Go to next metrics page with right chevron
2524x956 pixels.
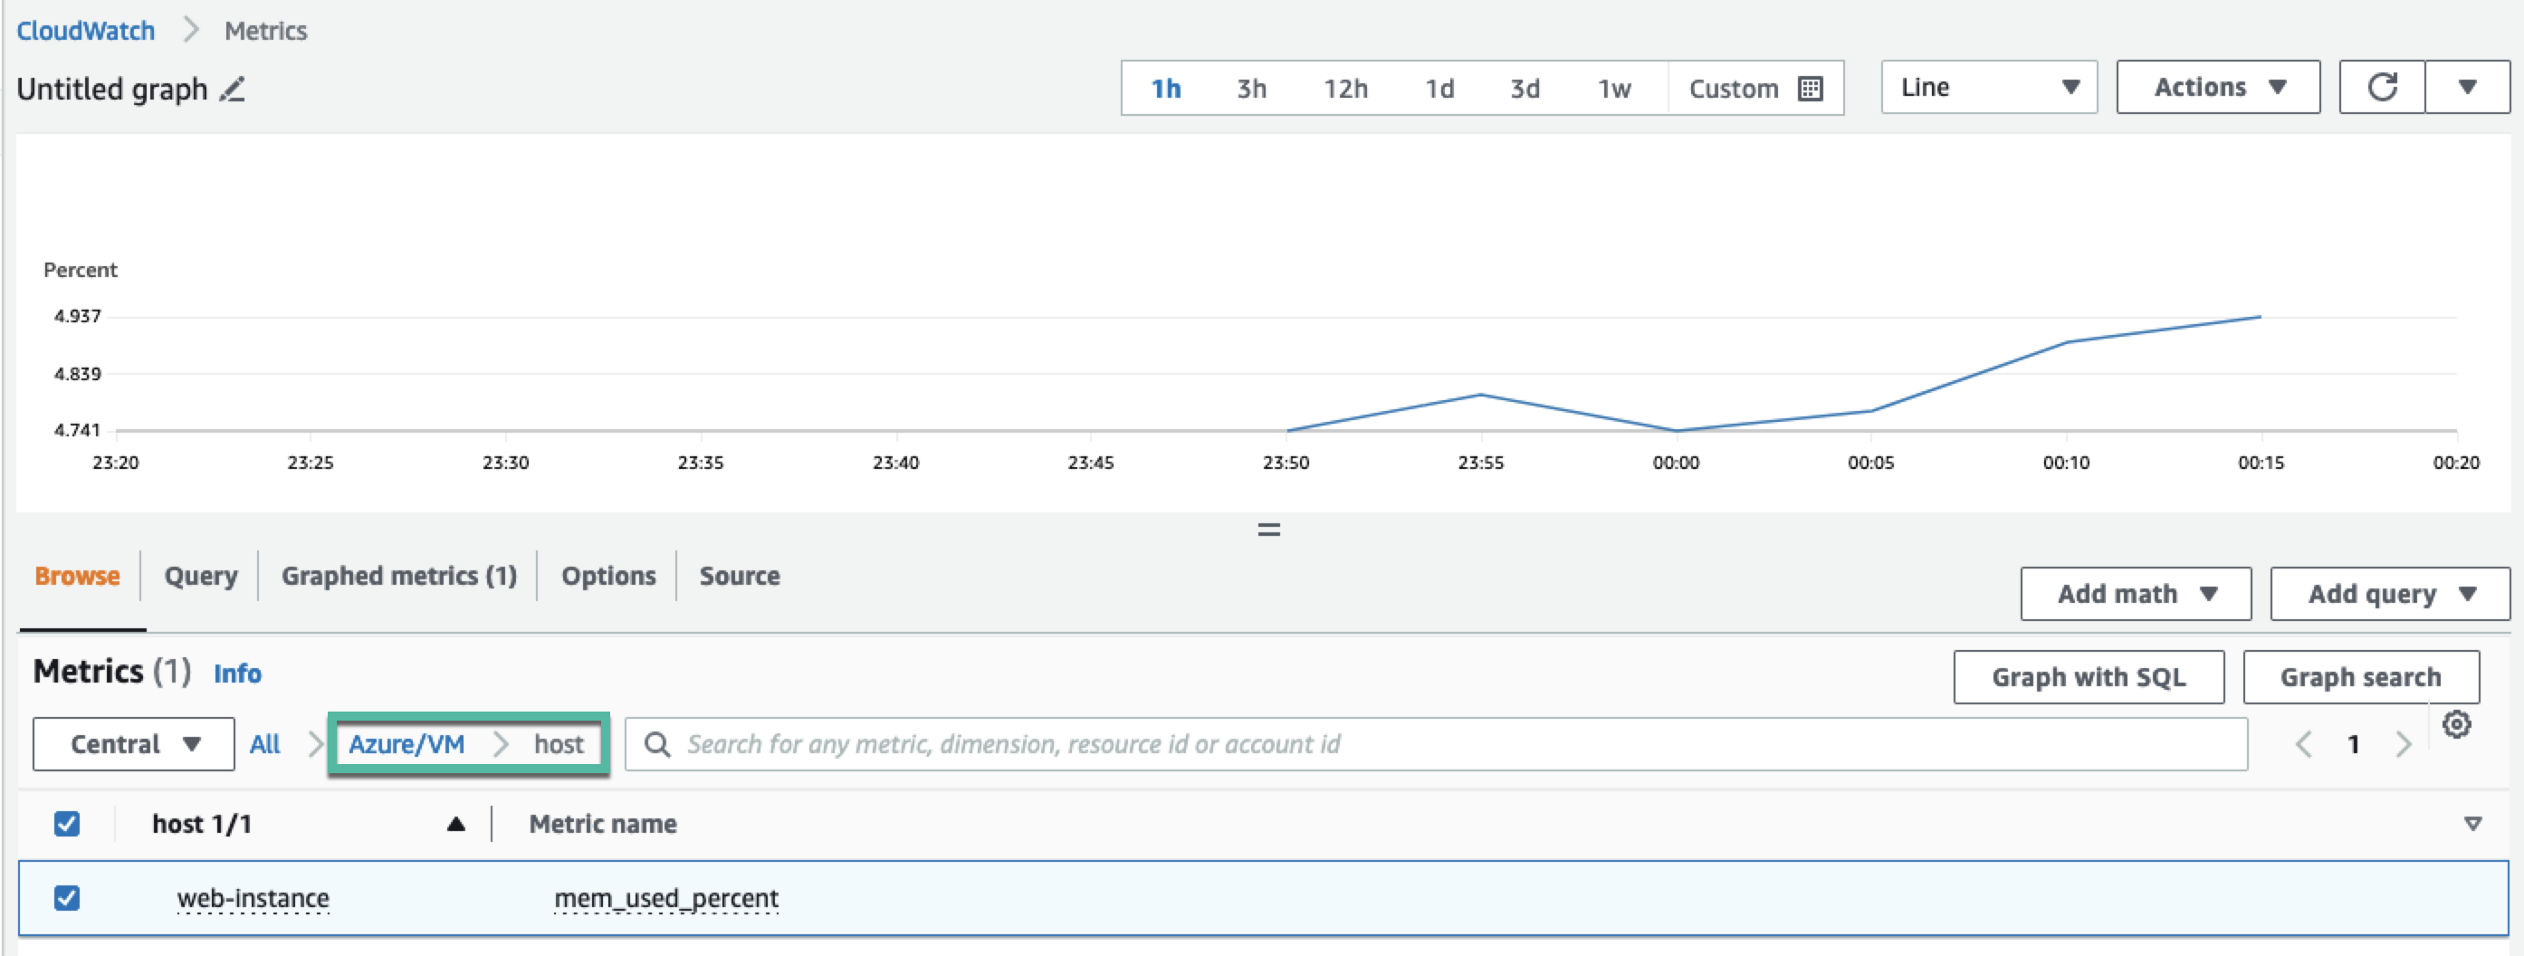[2403, 744]
